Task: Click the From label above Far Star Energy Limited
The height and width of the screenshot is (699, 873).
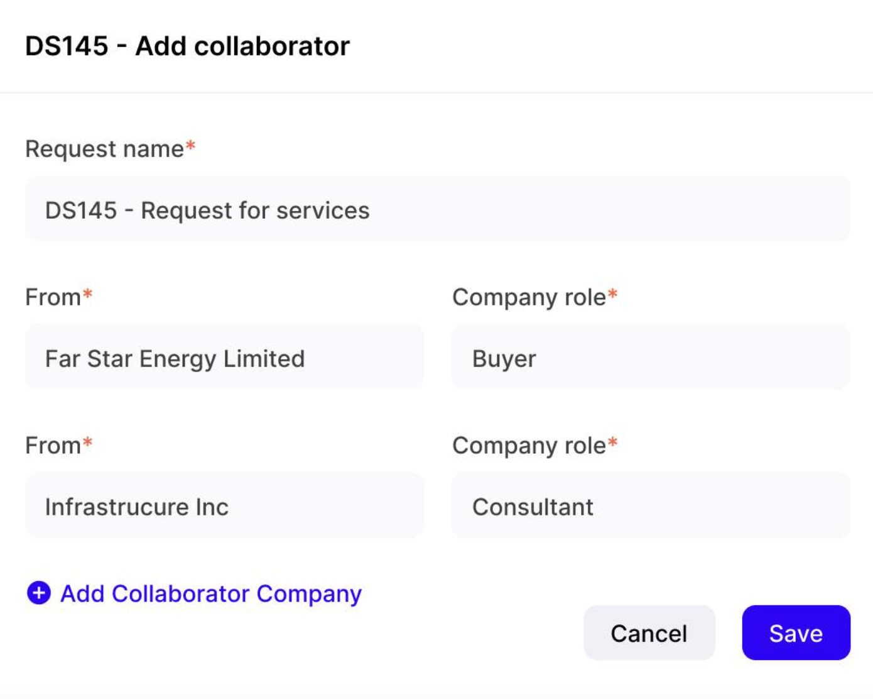Action: pyautogui.click(x=53, y=297)
